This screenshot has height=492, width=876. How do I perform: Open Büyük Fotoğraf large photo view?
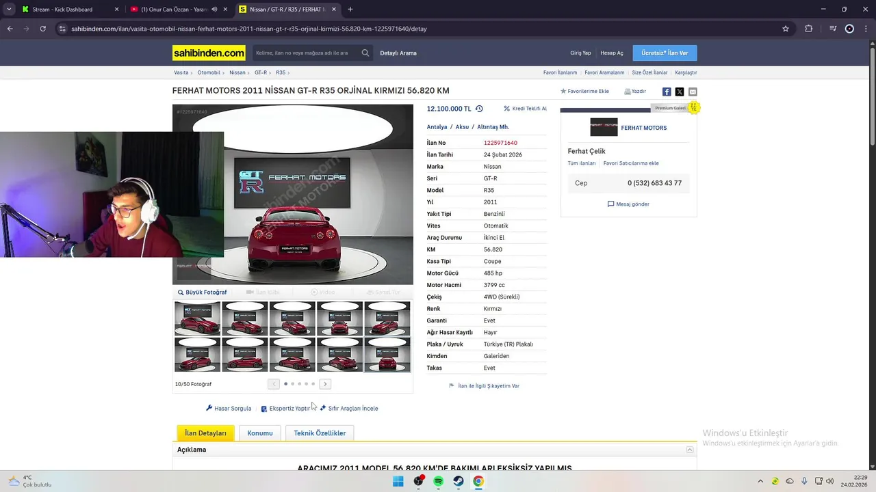(202, 292)
